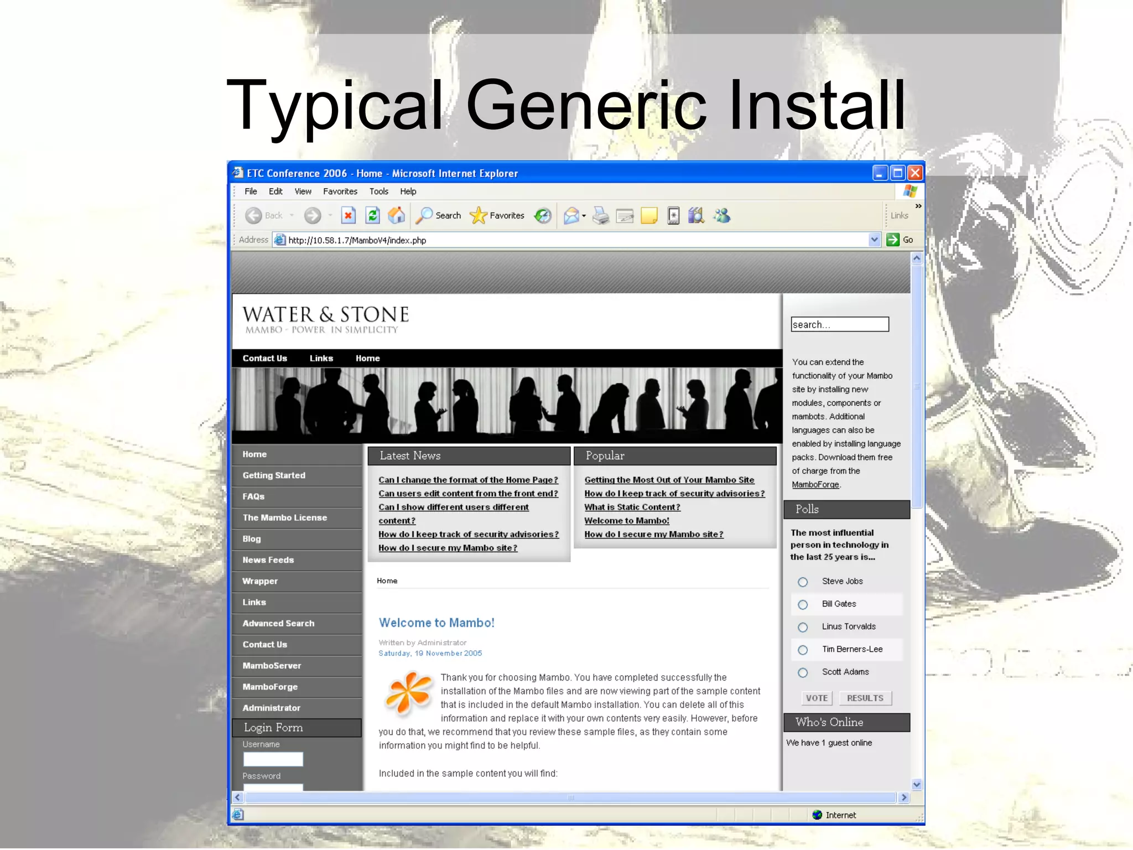Click the RESULTS button
The height and width of the screenshot is (850, 1133).
tap(865, 698)
